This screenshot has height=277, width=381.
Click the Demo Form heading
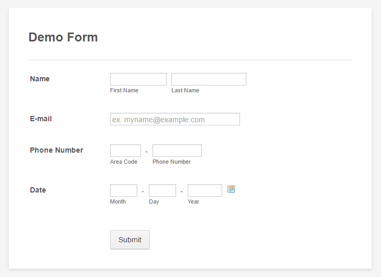coord(63,37)
